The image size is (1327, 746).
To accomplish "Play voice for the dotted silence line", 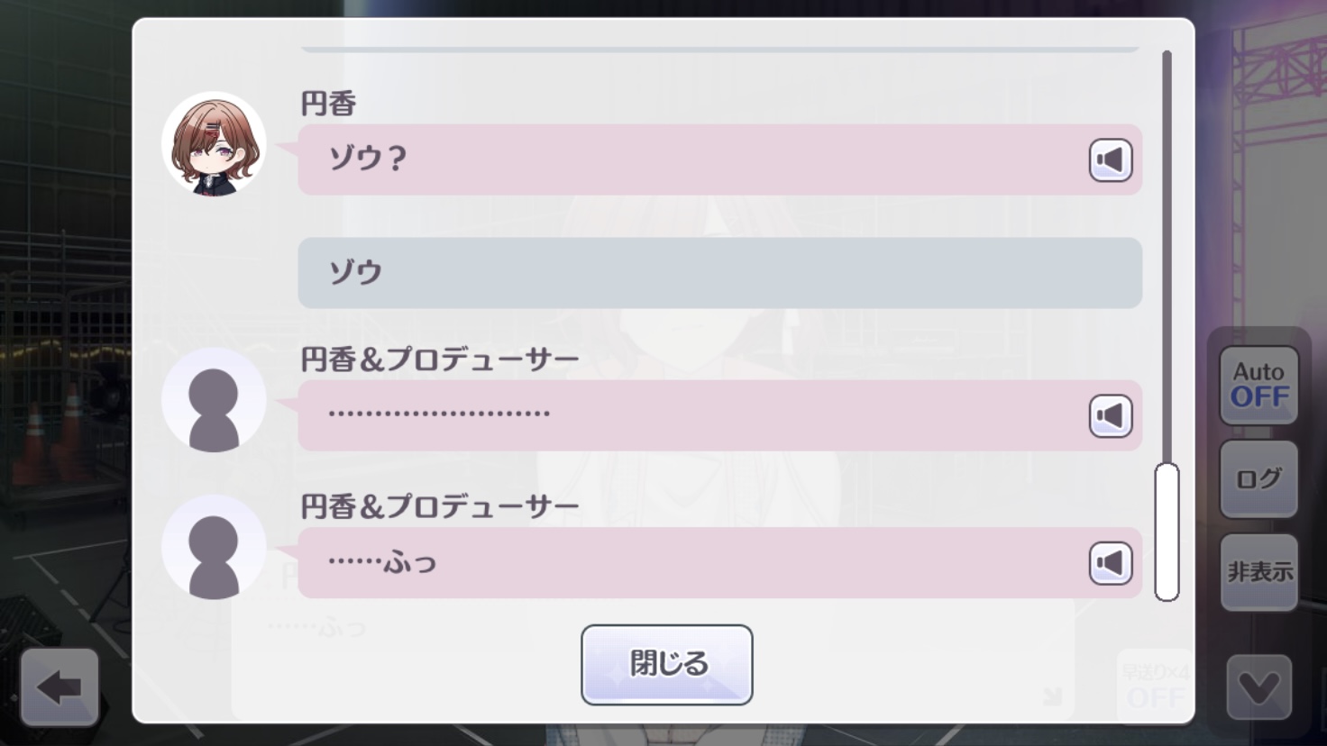I will pos(1110,416).
